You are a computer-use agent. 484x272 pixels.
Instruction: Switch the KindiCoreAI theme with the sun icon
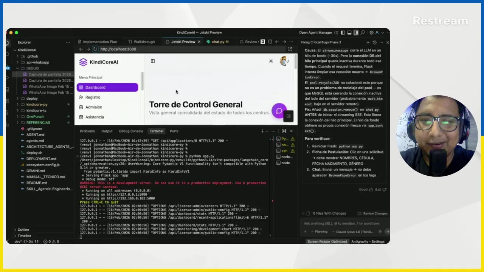pos(271,61)
